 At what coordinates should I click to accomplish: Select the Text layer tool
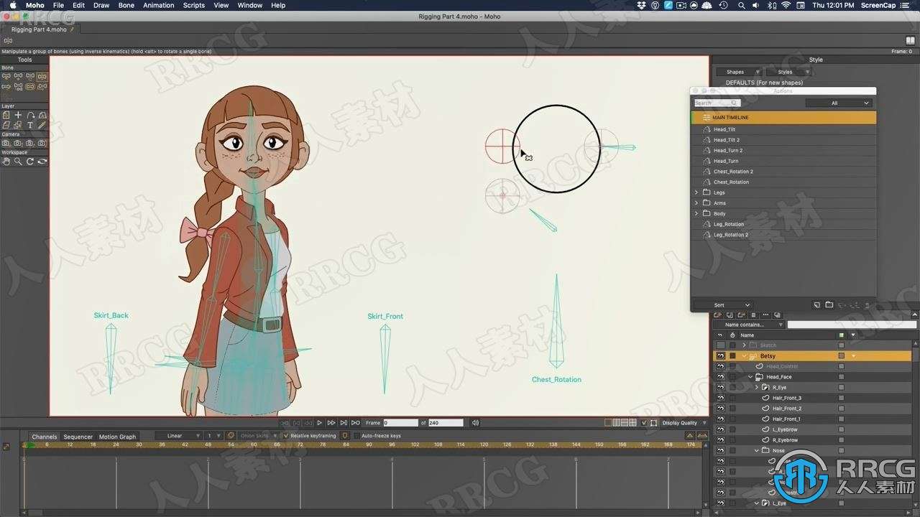(30, 125)
